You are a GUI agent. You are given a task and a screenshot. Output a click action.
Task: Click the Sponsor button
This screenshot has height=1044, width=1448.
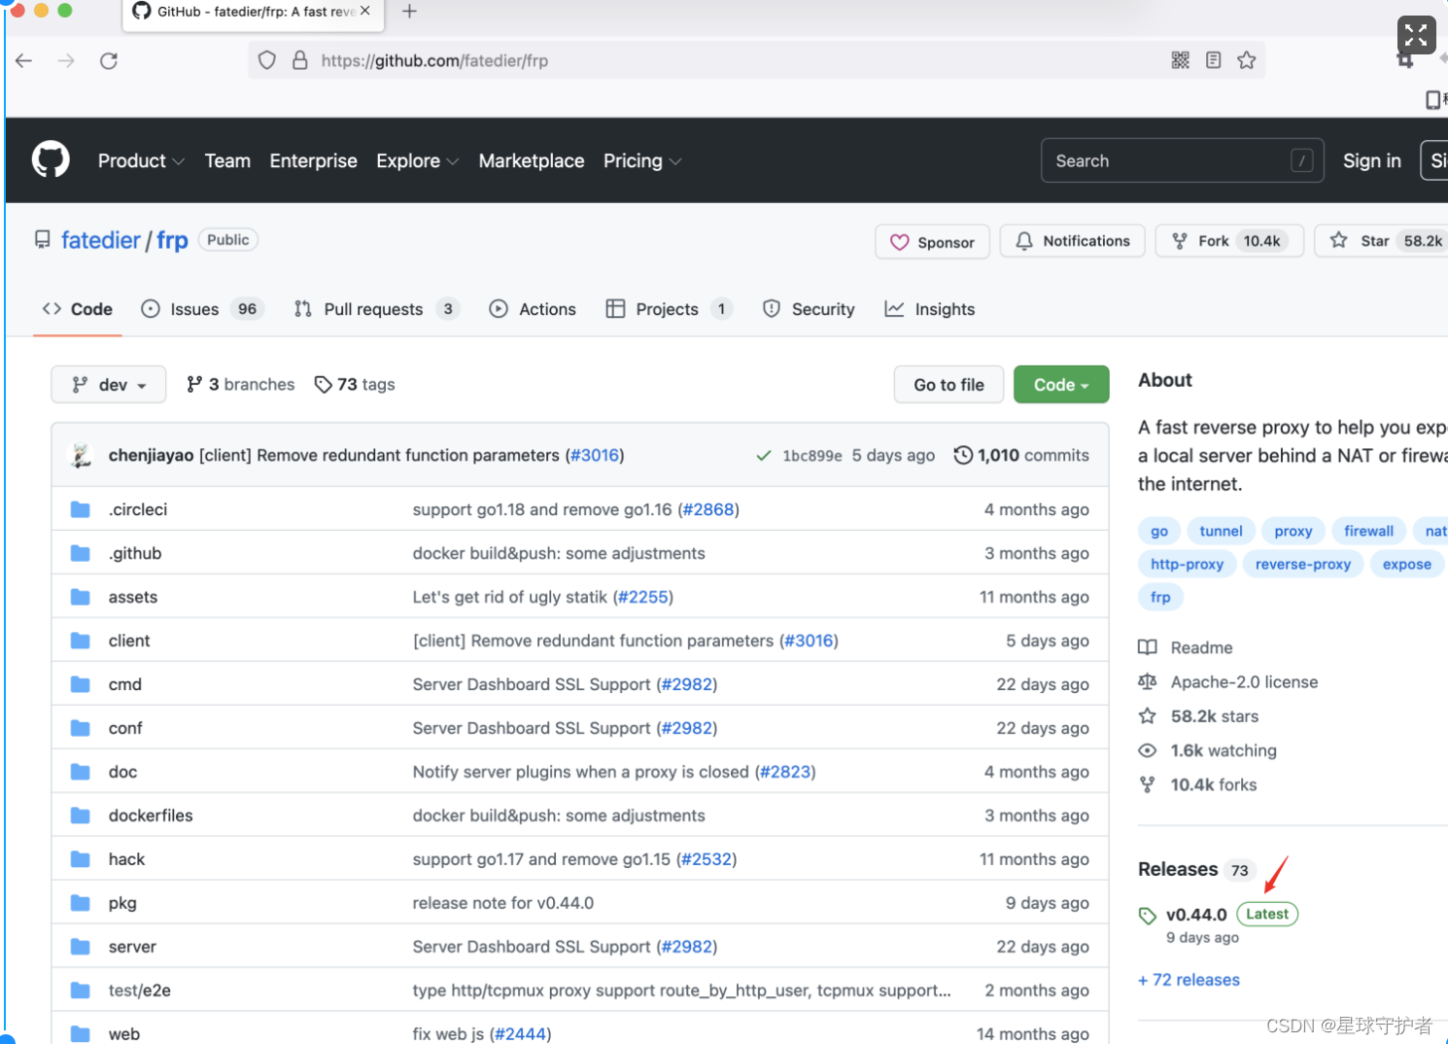point(932,242)
